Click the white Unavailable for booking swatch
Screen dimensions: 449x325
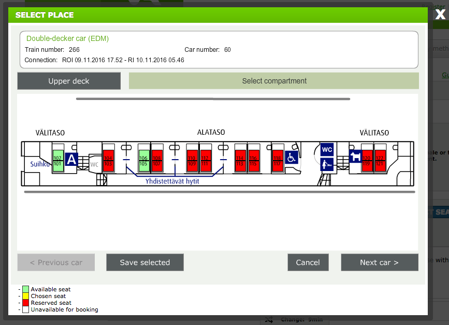pyautogui.click(x=25, y=309)
